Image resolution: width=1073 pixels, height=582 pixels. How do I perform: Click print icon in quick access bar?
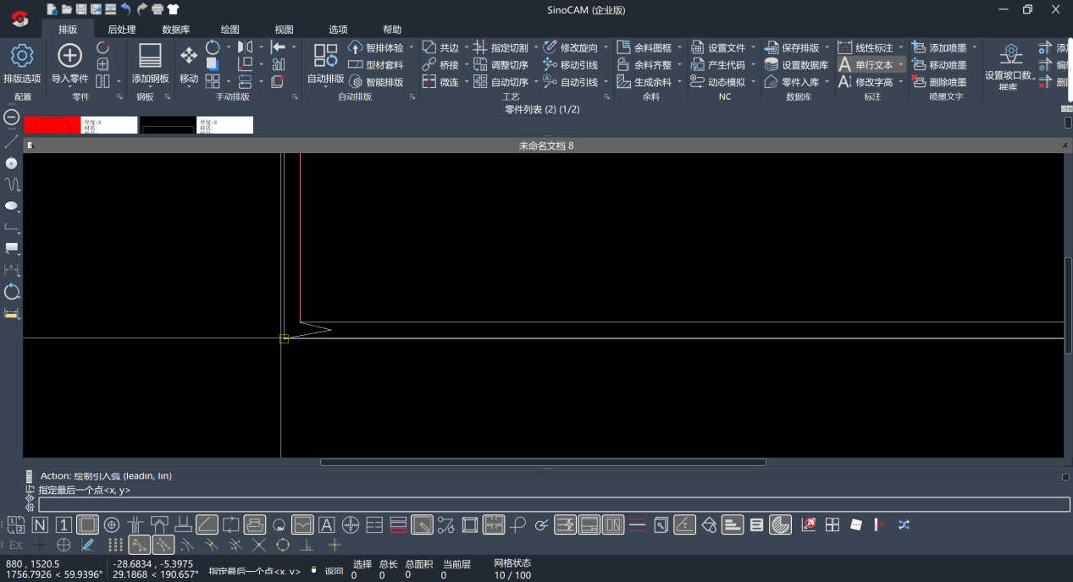tap(157, 9)
